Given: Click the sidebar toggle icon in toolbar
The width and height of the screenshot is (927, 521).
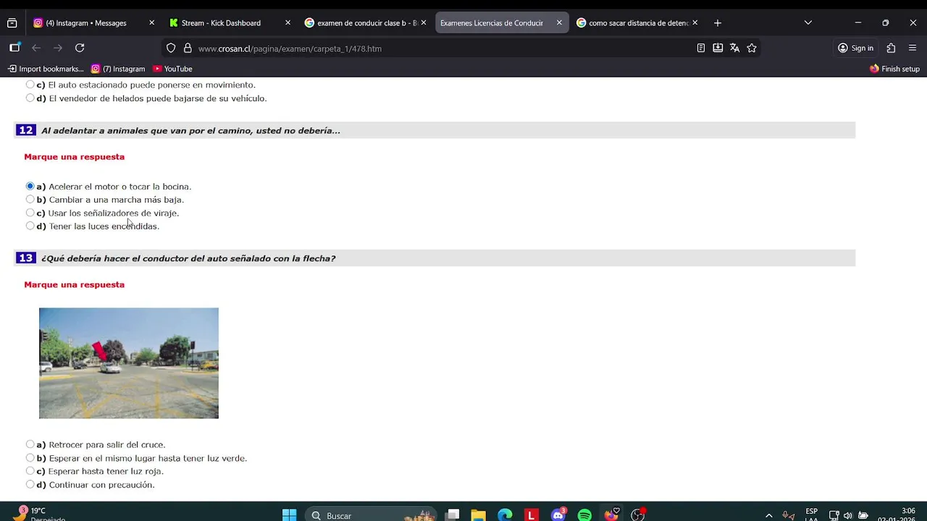Looking at the screenshot, I should 14,48.
